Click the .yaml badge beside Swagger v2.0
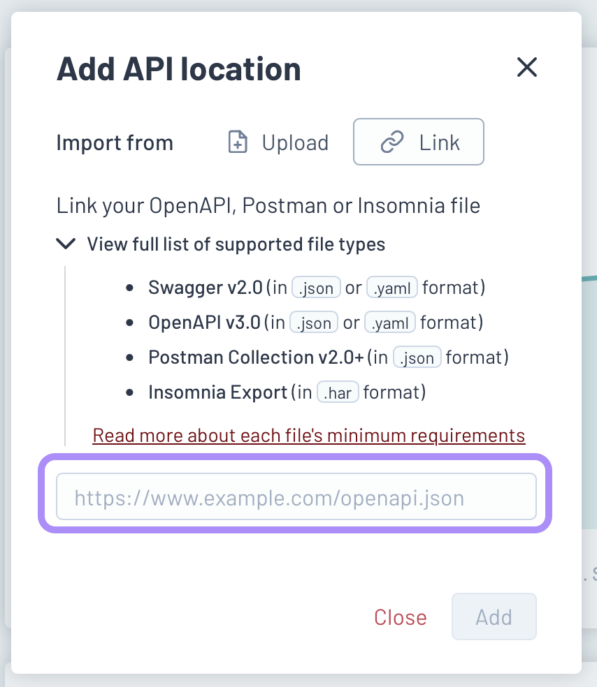 [x=392, y=288]
